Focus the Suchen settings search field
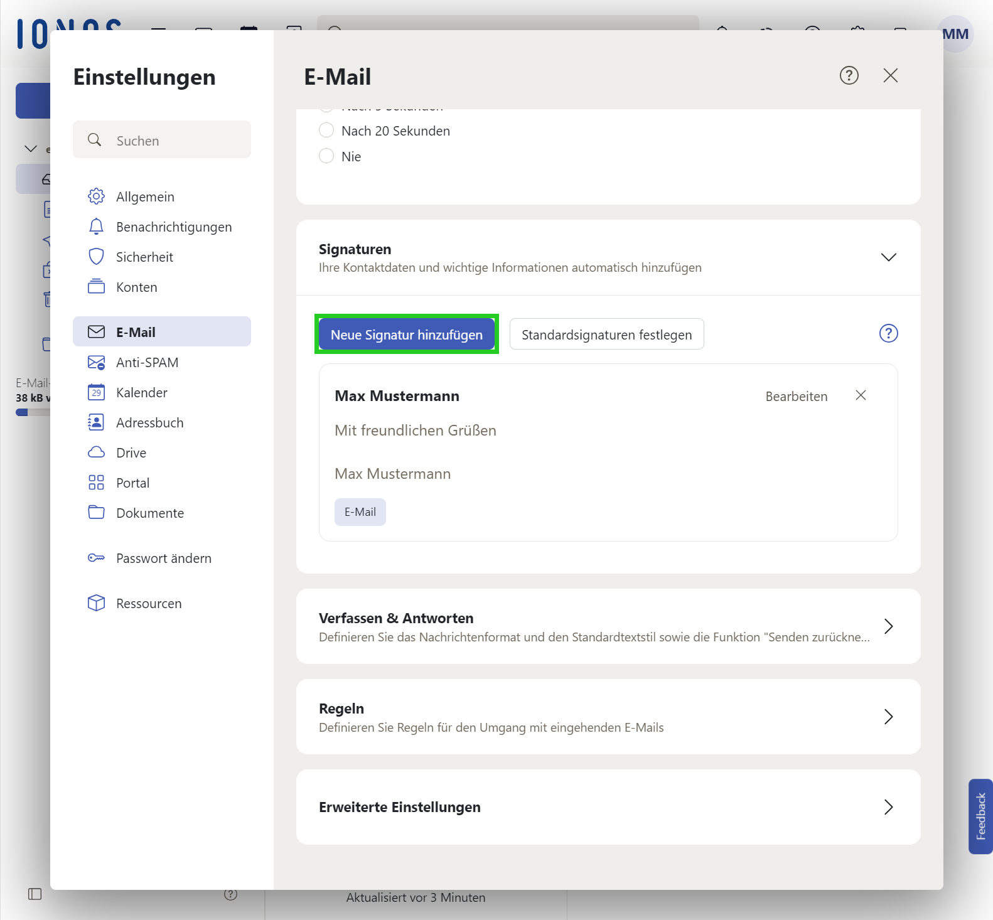The height and width of the screenshot is (920, 993). [x=162, y=140]
